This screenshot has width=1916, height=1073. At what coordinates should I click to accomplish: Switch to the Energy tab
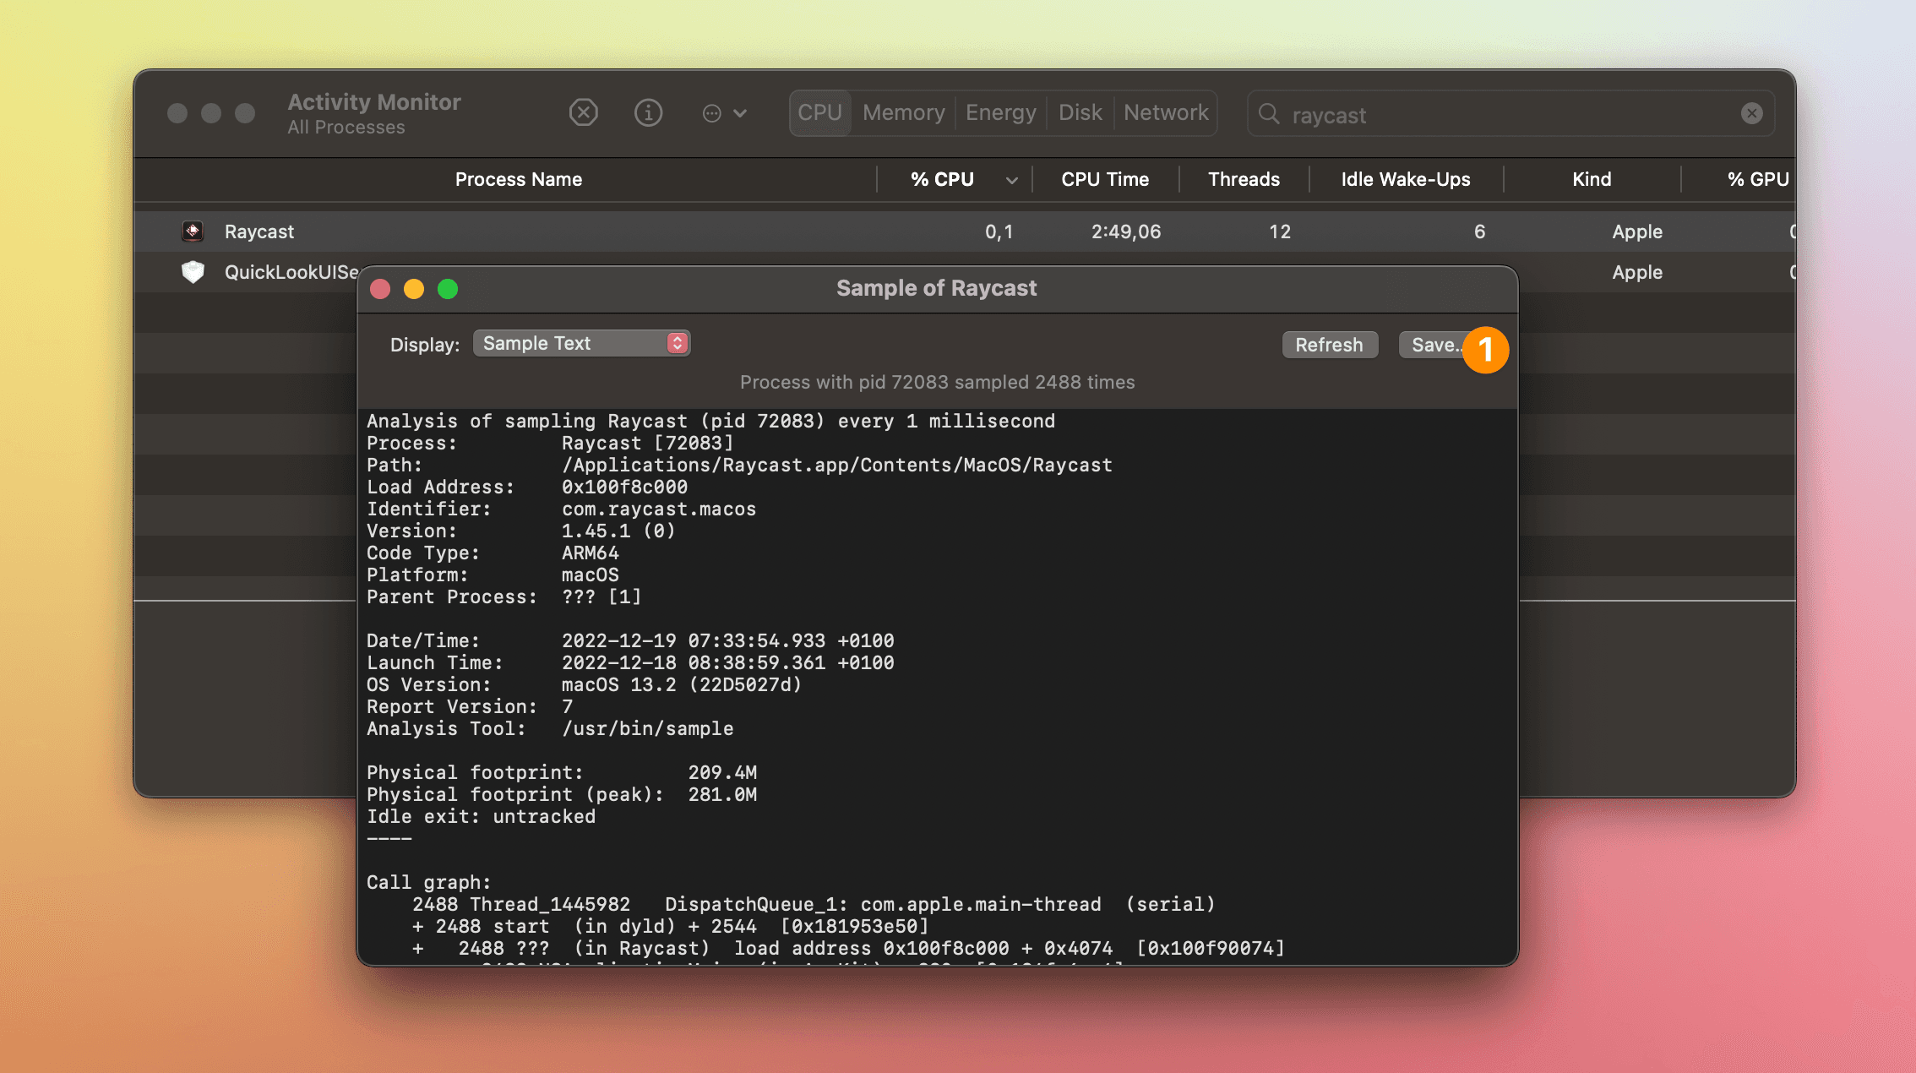tap(1000, 112)
